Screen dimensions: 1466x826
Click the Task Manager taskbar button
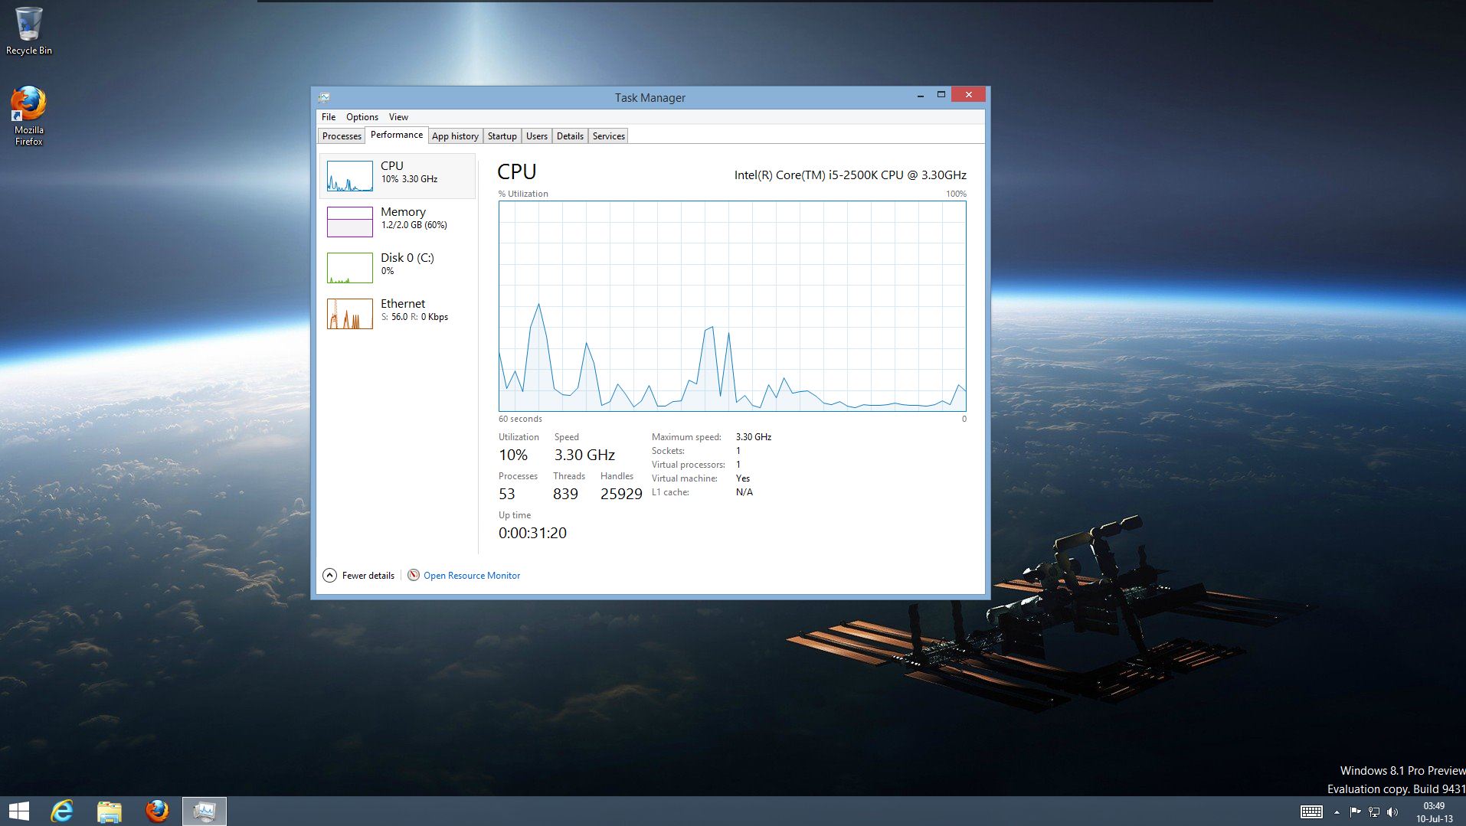(205, 811)
